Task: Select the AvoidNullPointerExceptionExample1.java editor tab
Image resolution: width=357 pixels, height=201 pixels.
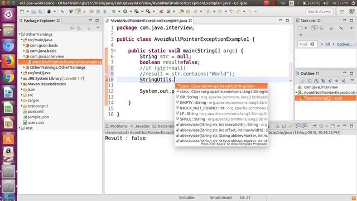Action: point(149,21)
